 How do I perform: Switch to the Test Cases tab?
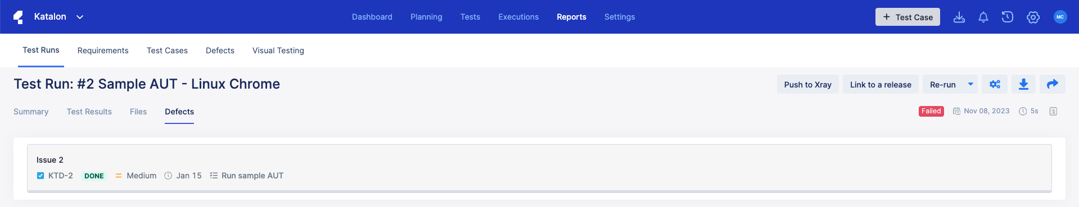pyautogui.click(x=167, y=50)
